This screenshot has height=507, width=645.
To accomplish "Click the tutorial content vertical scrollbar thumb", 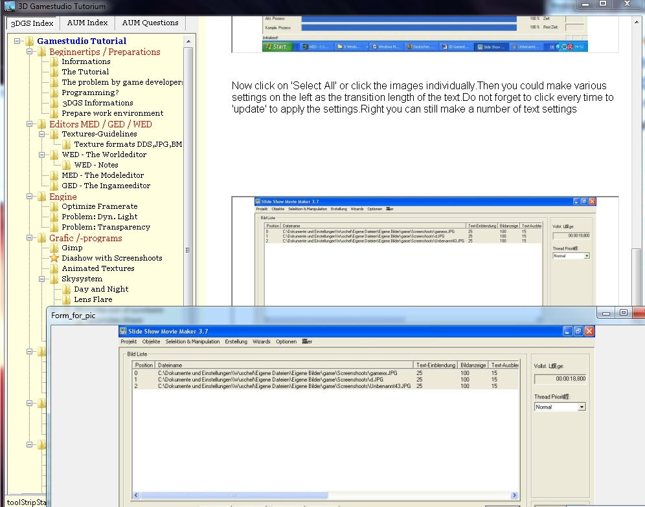I will [637, 277].
